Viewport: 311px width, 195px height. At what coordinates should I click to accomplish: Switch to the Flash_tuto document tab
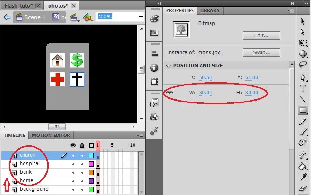point(18,6)
